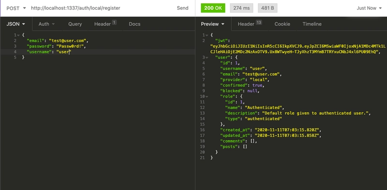Open the Timeline tab

tap(312, 24)
